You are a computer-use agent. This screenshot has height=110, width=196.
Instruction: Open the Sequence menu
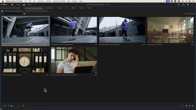[x=41, y=1]
